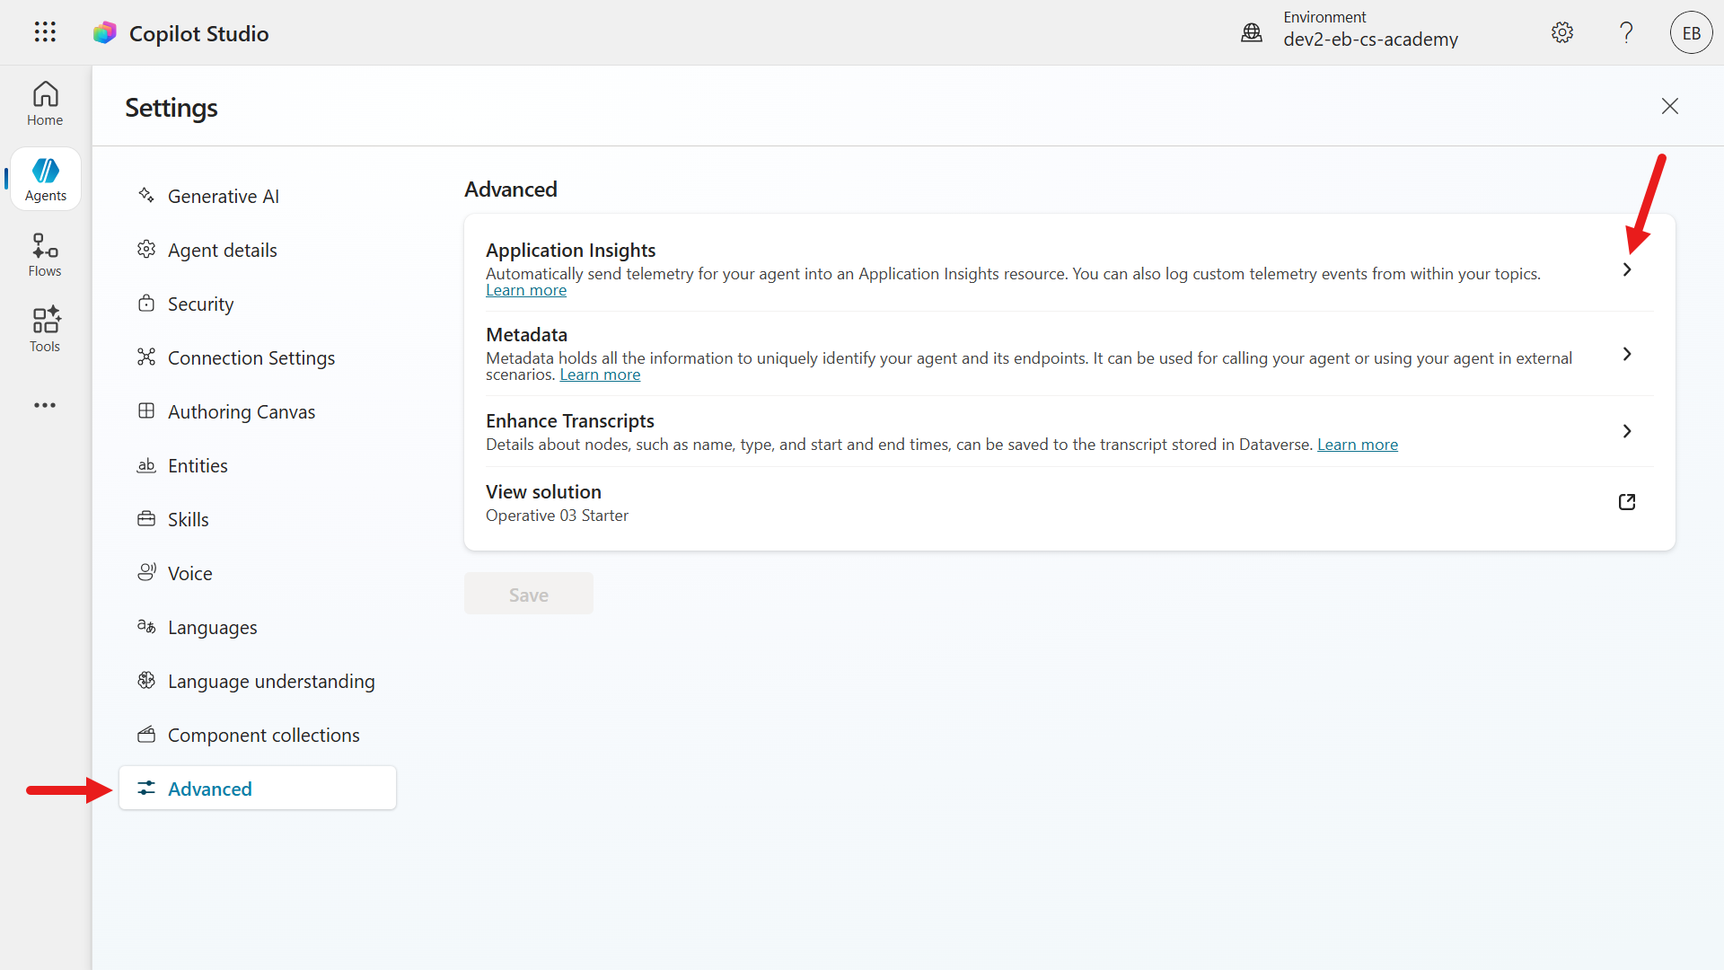Click the Save button
The image size is (1724, 970).
[528, 594]
